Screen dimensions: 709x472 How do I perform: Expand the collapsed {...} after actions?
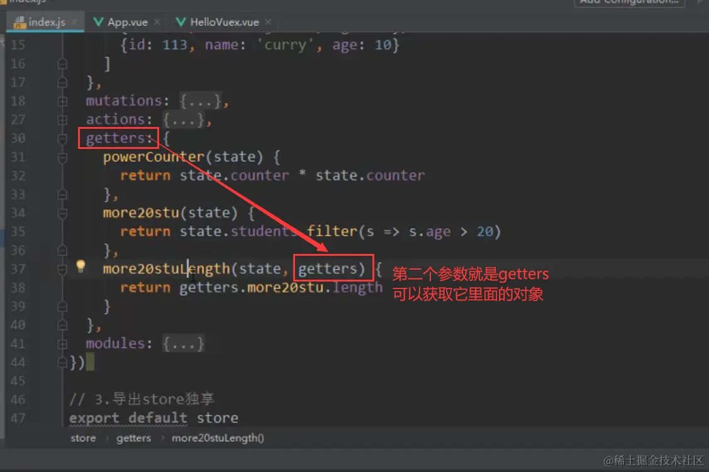184,119
